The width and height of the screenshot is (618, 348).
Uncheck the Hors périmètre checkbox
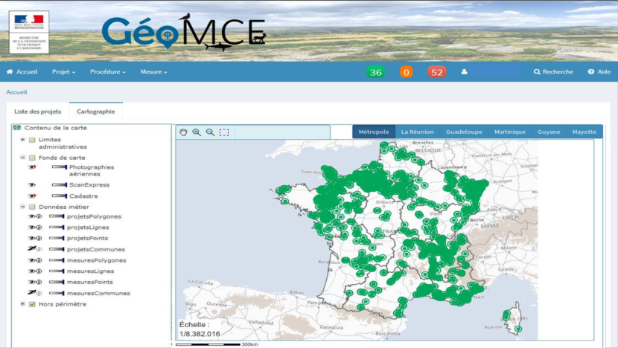32,304
